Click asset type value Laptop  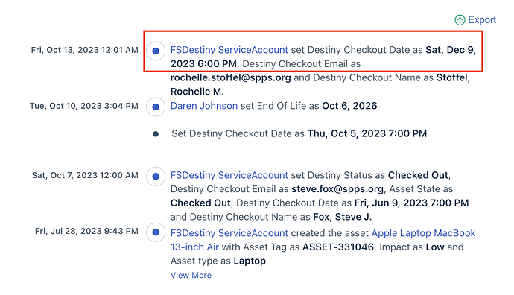250,261
